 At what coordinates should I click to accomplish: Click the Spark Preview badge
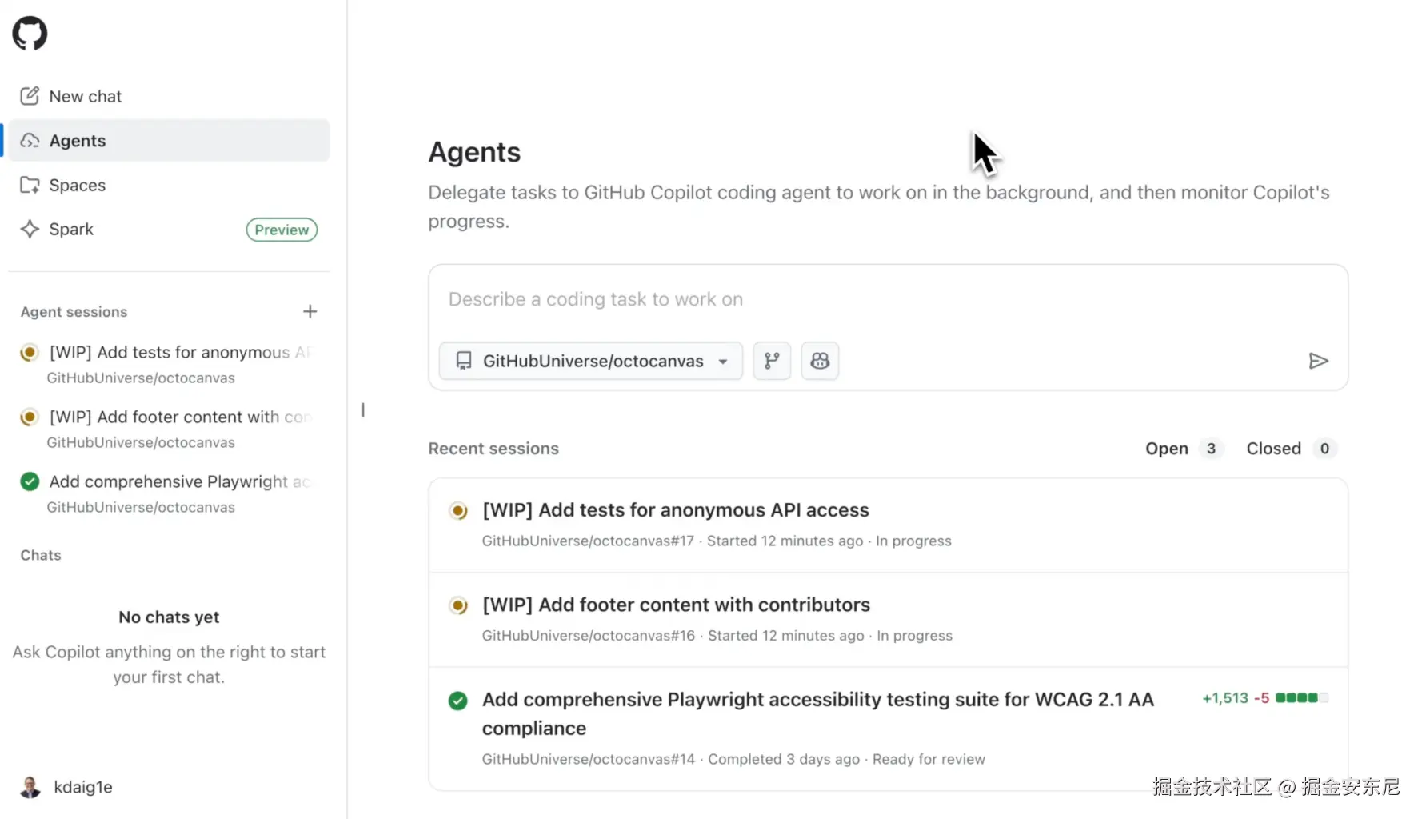282,230
